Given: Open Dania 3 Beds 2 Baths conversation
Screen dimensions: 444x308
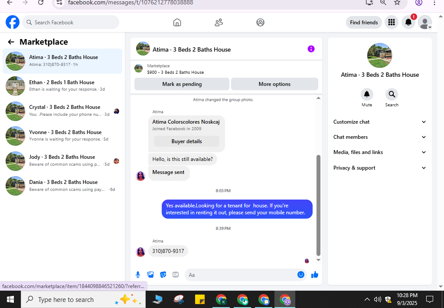Looking at the screenshot, I should [x=62, y=186].
